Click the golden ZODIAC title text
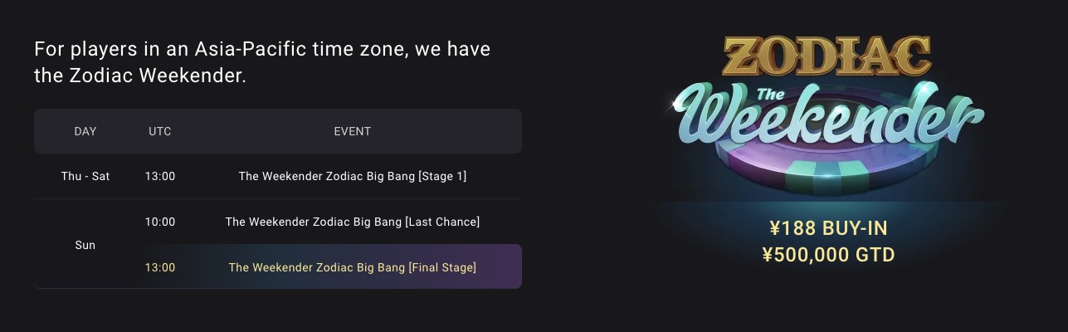This screenshot has width=1068, height=332. pyautogui.click(x=827, y=56)
